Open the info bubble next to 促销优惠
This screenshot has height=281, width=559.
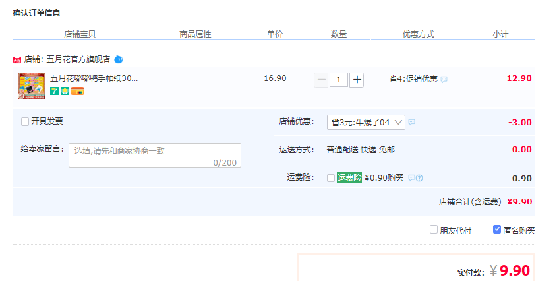tap(444, 80)
